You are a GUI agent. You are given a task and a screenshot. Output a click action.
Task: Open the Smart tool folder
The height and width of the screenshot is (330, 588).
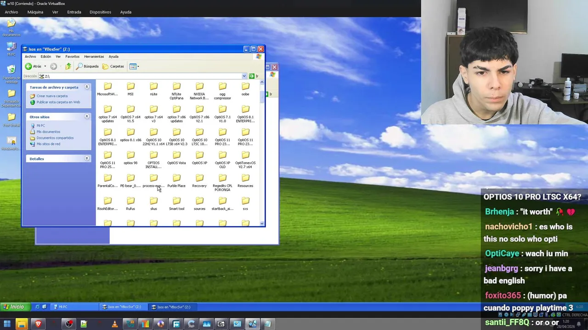176,203
